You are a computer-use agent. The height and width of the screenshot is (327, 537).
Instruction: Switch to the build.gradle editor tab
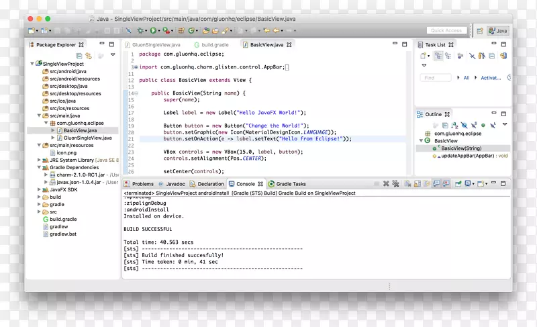[x=215, y=44]
